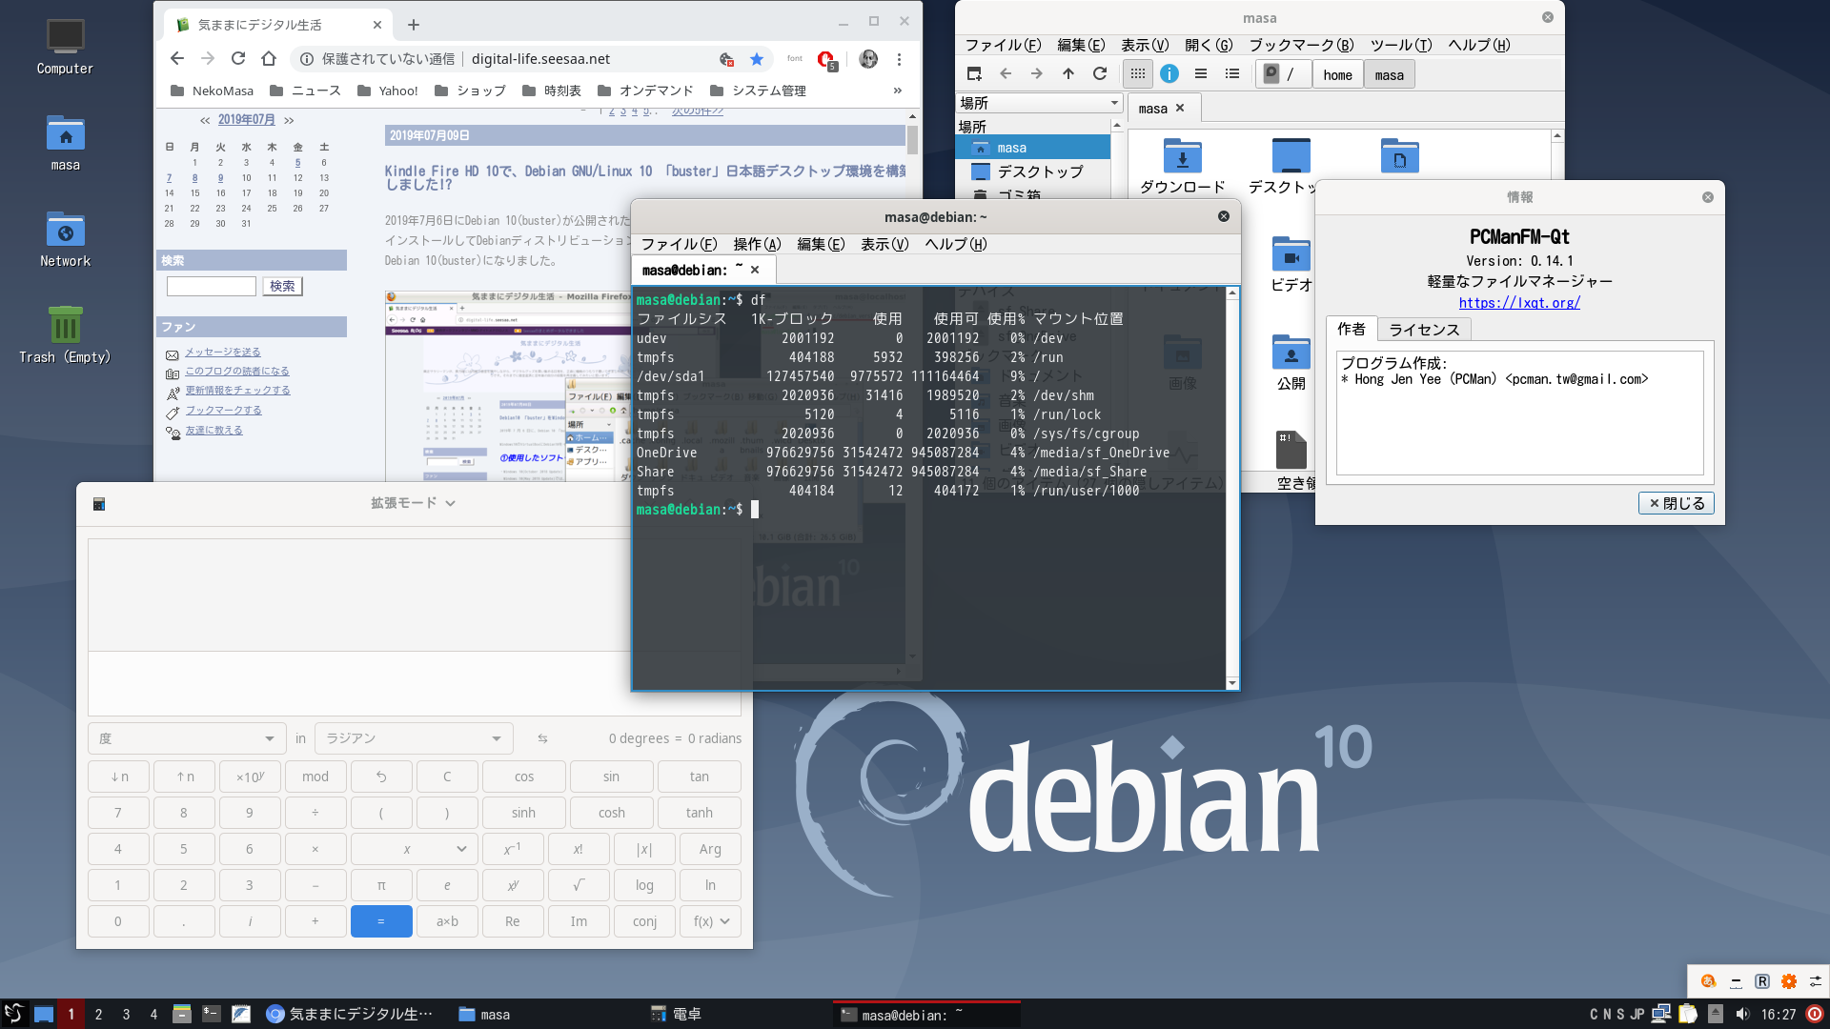Open the https://lxqt.org/ link

coord(1519,303)
